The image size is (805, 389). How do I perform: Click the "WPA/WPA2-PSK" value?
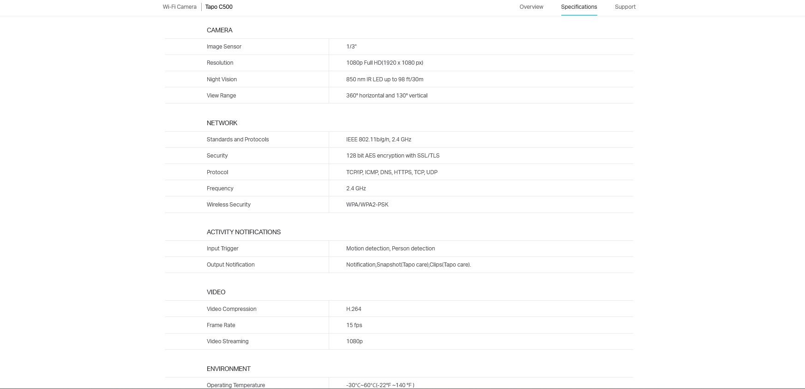[367, 205]
